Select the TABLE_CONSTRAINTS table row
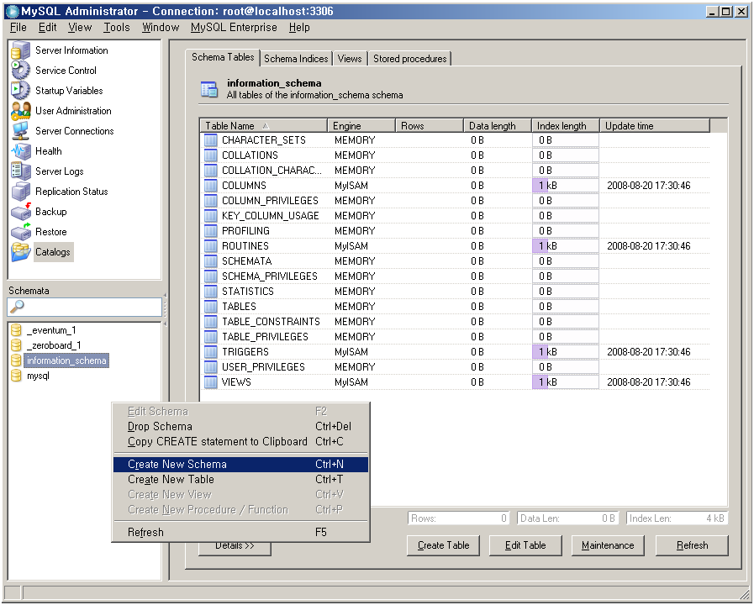This screenshot has width=754, height=605. click(x=455, y=322)
